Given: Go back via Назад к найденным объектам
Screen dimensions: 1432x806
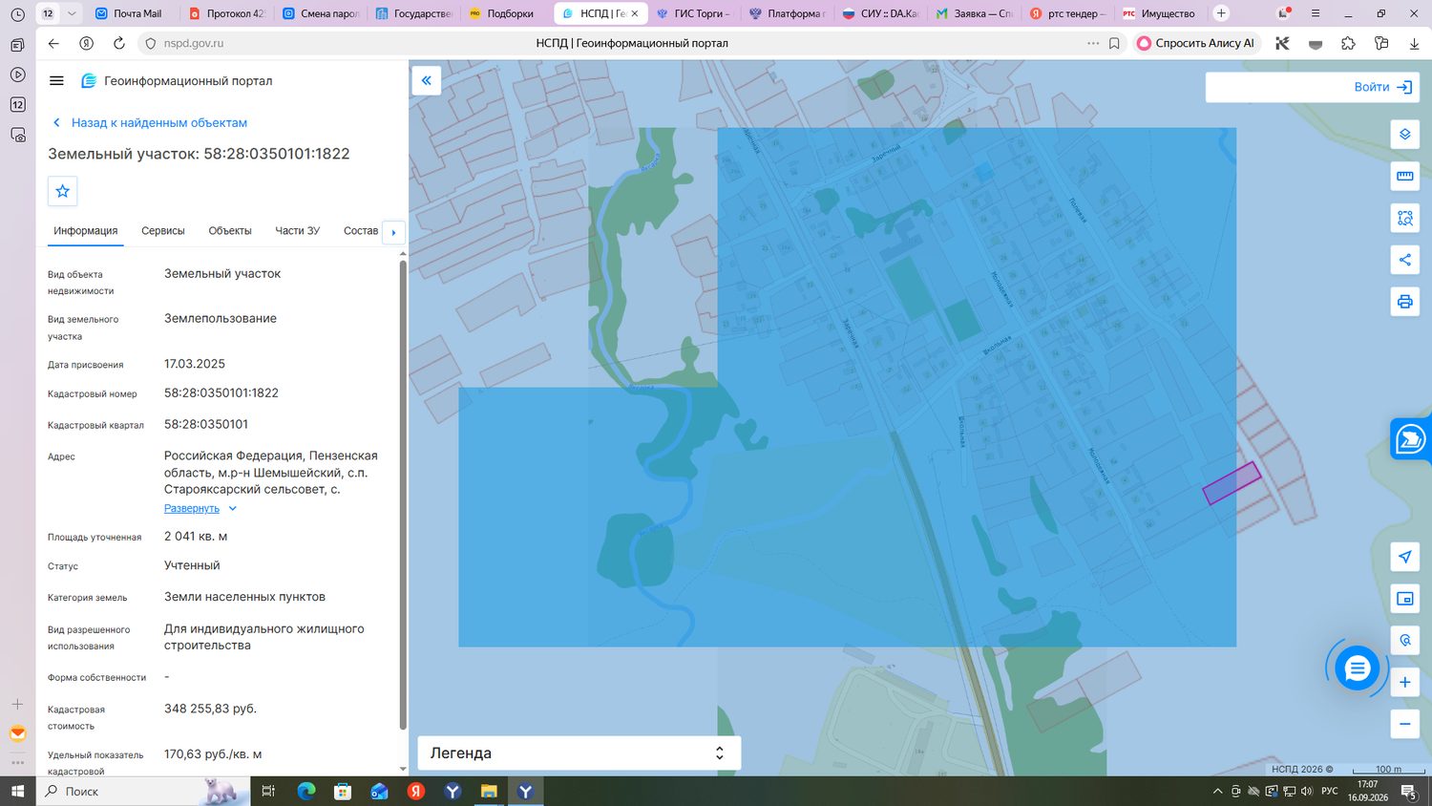Looking at the screenshot, I should click(x=150, y=123).
